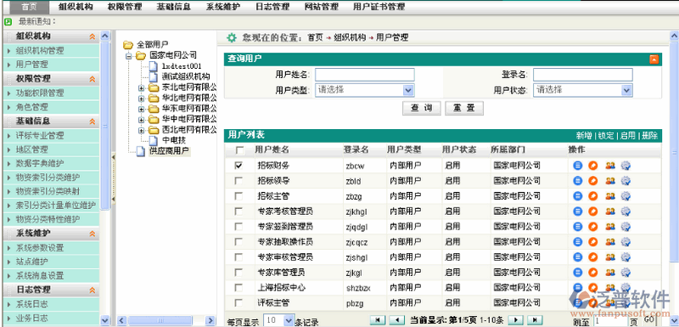Go to next page arrow in pagination
This screenshot has width=679, height=327.
point(514,320)
